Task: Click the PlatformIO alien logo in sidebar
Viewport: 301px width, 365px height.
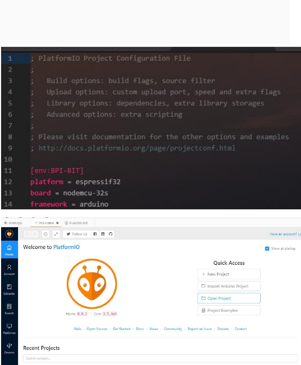Action: point(9,234)
